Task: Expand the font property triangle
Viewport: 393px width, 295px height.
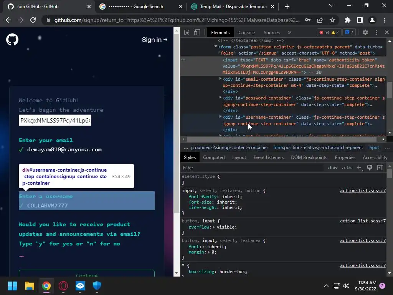Action: coord(203,247)
